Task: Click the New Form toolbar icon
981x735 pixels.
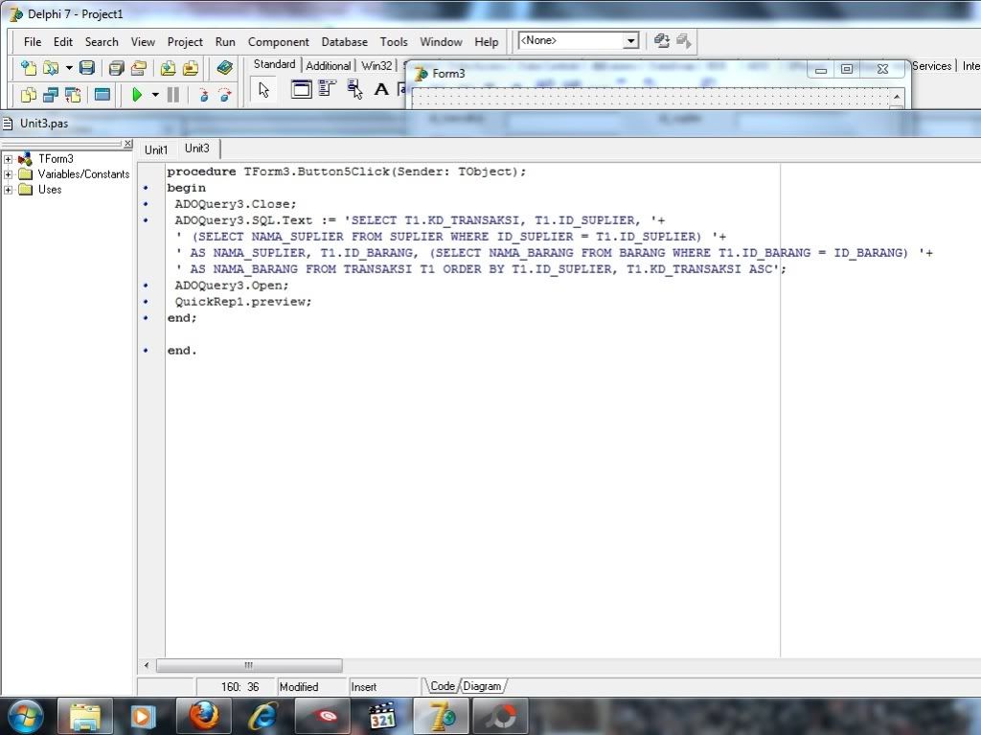Action: [x=102, y=94]
